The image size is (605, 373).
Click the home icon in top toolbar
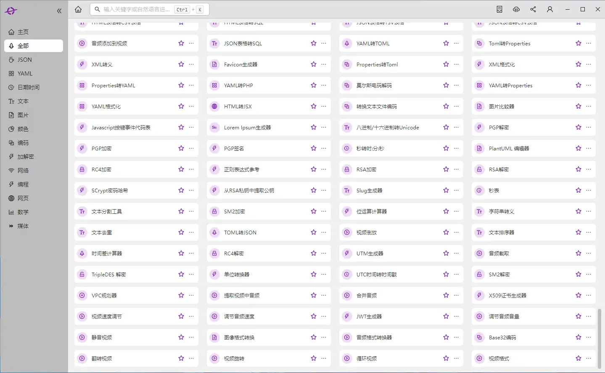(x=78, y=9)
